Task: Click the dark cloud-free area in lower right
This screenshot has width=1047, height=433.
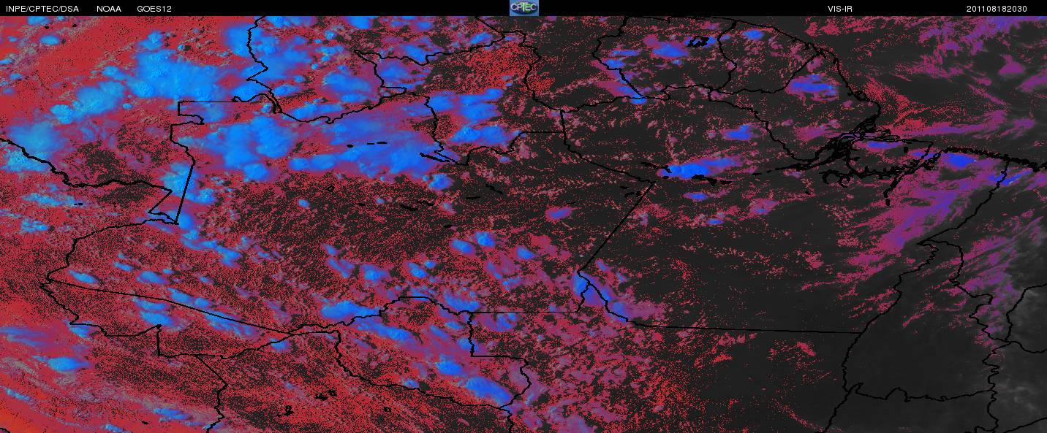Action: point(768,380)
